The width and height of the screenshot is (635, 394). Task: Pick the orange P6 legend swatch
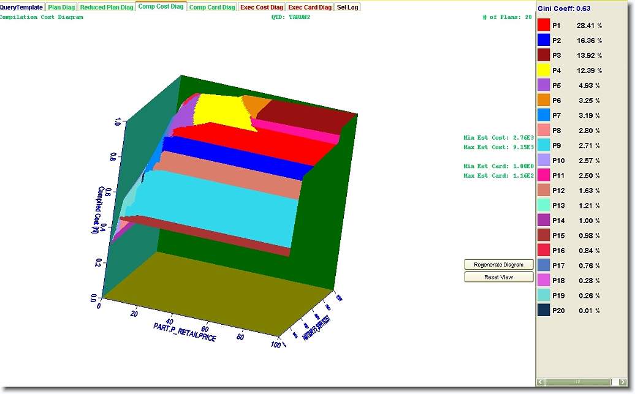(x=544, y=100)
